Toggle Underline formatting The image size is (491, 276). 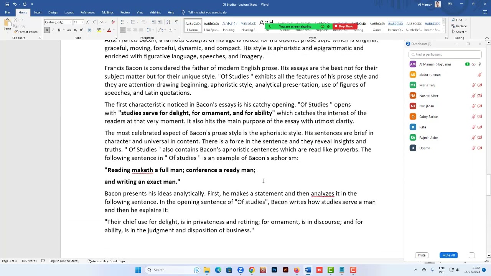[x=59, y=30]
